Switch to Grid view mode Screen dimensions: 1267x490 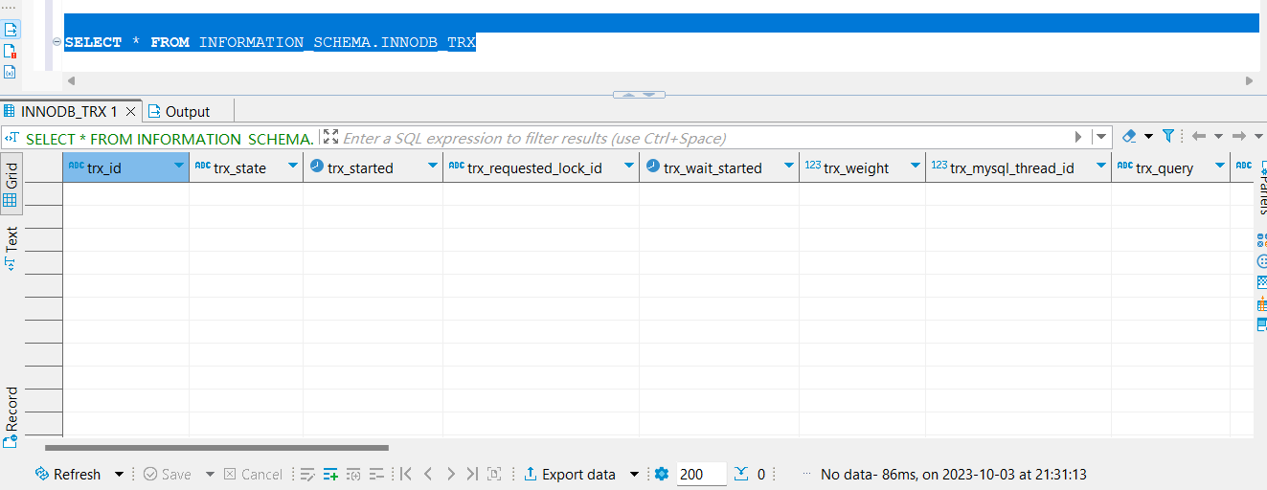pyautogui.click(x=11, y=183)
